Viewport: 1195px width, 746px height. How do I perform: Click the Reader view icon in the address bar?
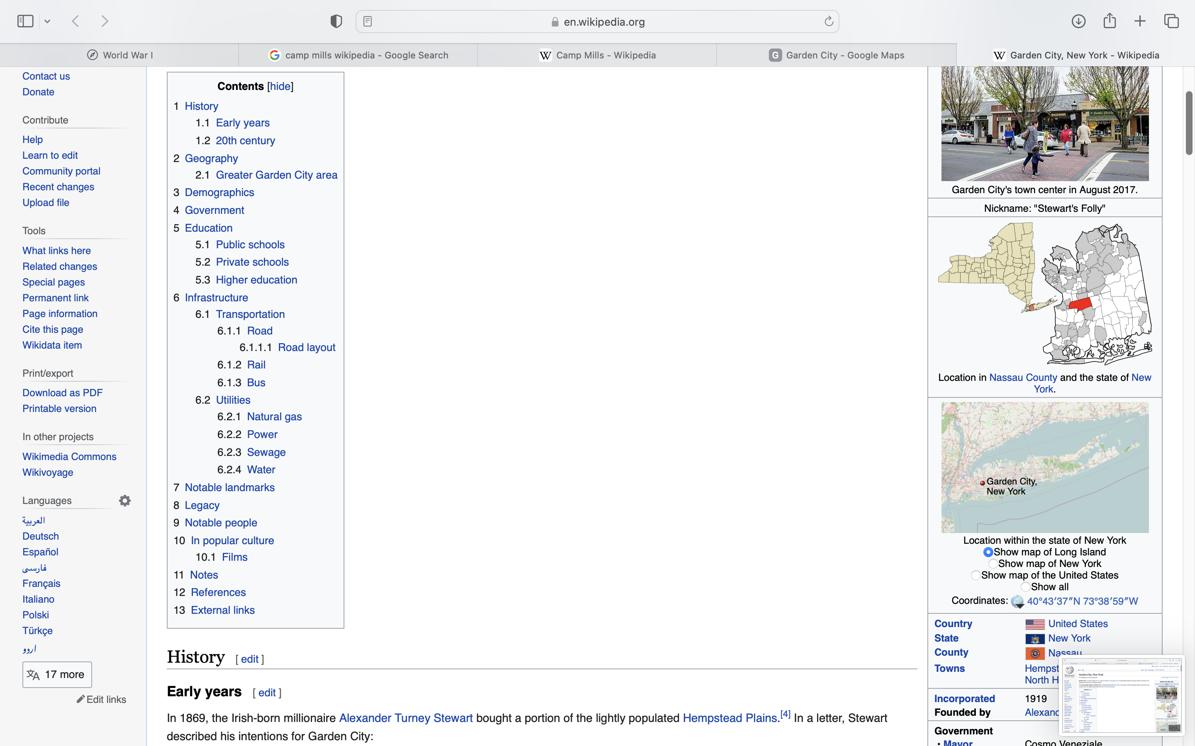click(x=368, y=21)
